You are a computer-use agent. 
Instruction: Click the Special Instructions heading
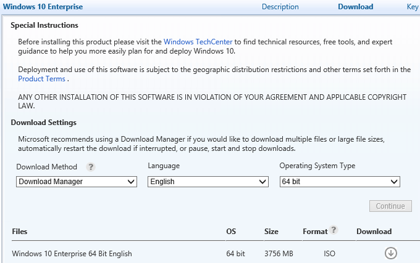(44, 25)
